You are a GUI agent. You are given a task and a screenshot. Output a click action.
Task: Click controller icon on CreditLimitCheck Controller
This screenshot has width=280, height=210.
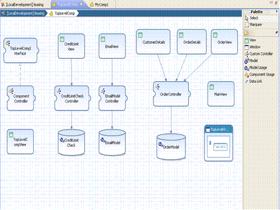[58, 91]
